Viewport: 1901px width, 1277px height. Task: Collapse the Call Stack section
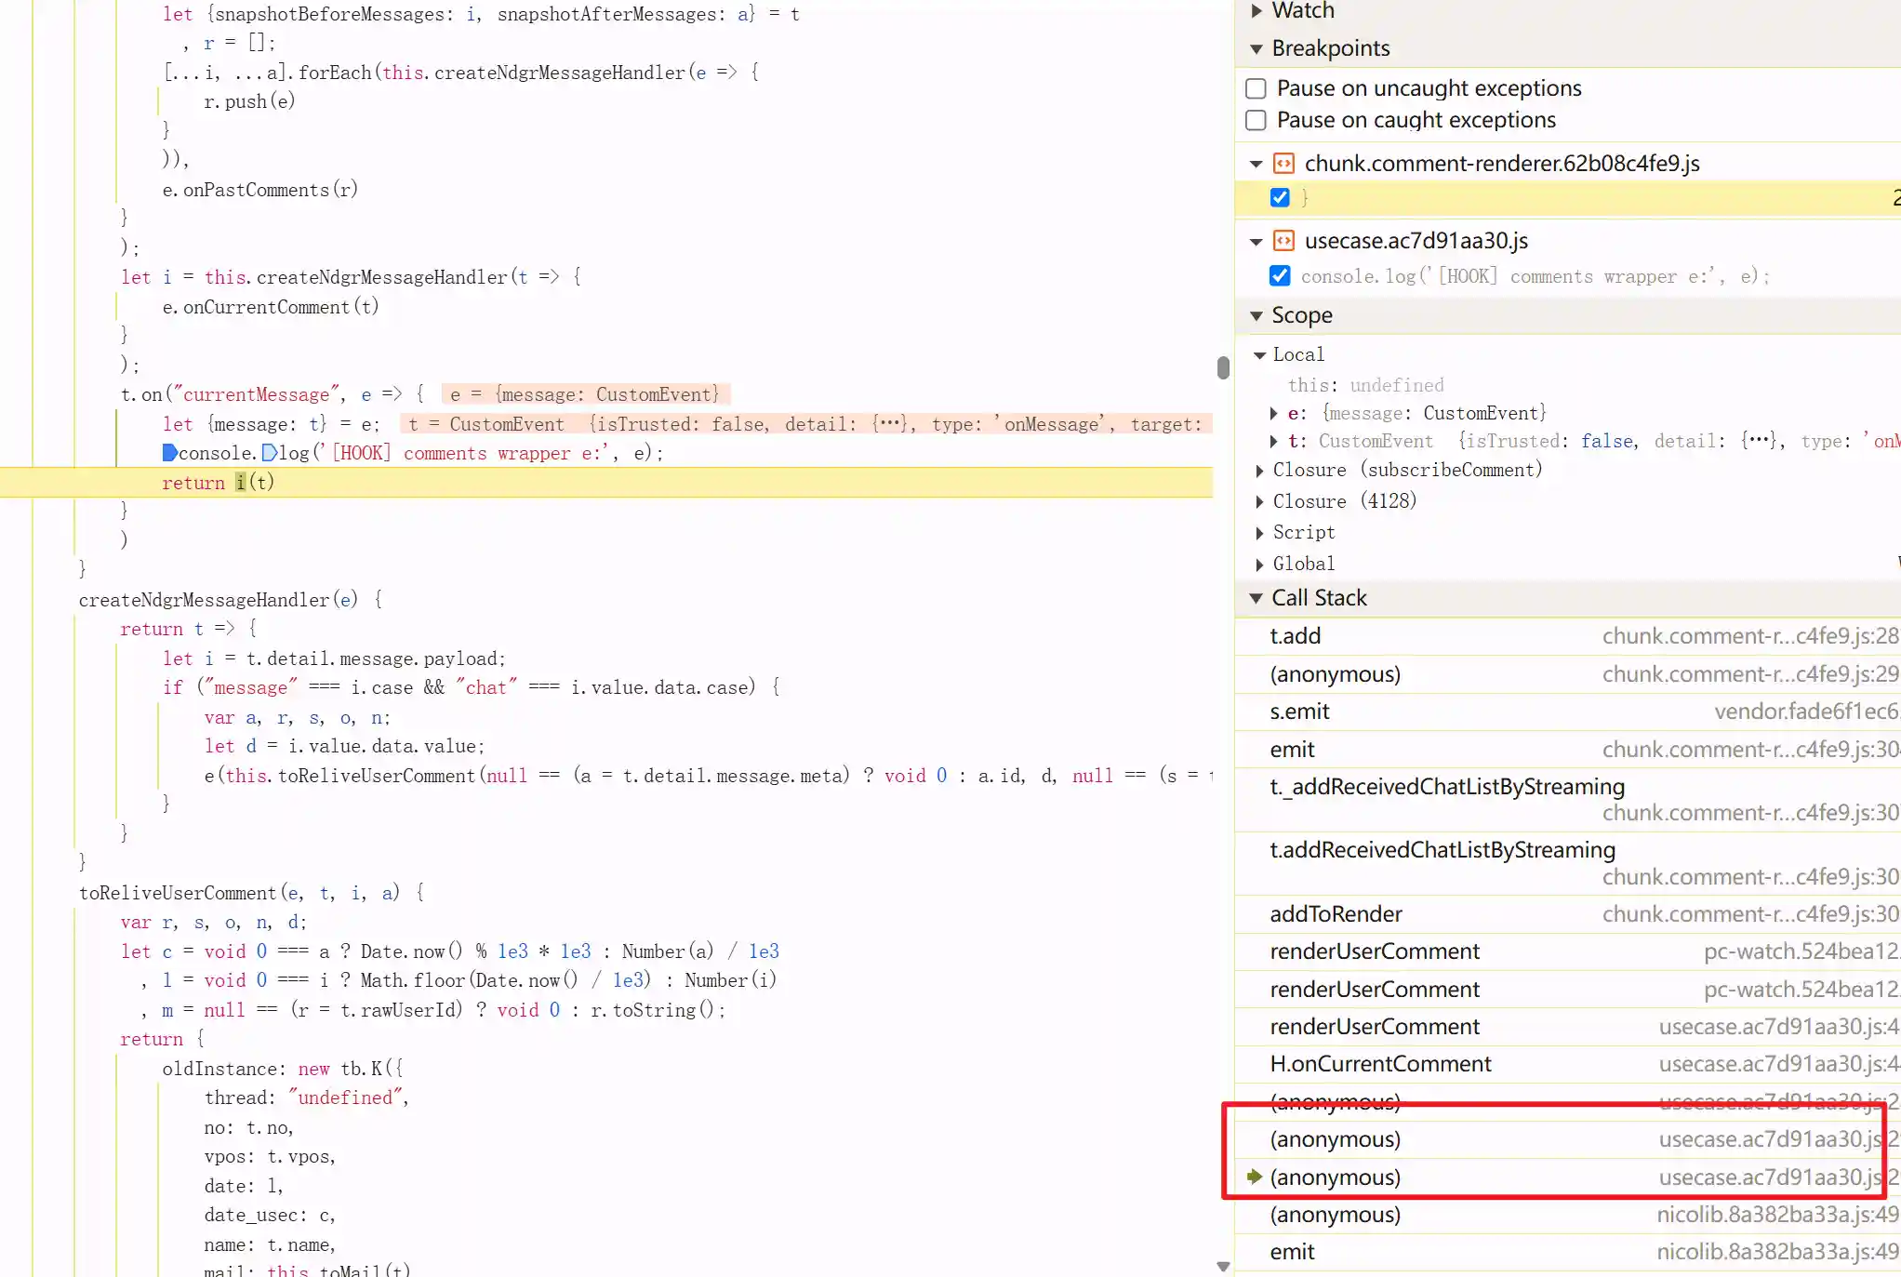tap(1256, 598)
